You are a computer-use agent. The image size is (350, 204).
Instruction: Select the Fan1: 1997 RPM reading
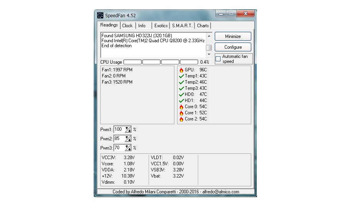117,70
